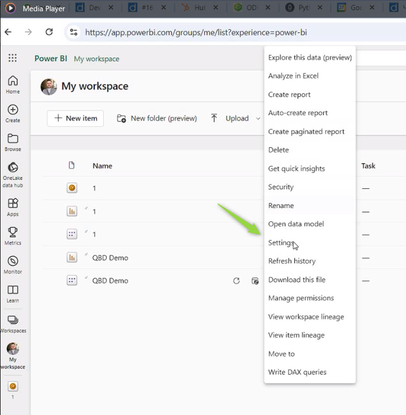
Task: Click refresh now icon on QBD Demo row
Action: (x=236, y=281)
